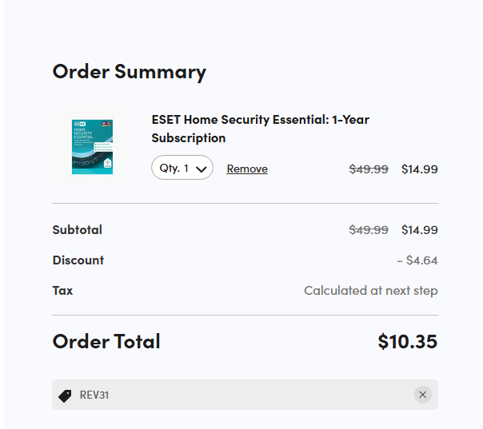This screenshot has width=483, height=429.
Task: Click the chevron arrow in quantity selector
Action: pos(202,169)
